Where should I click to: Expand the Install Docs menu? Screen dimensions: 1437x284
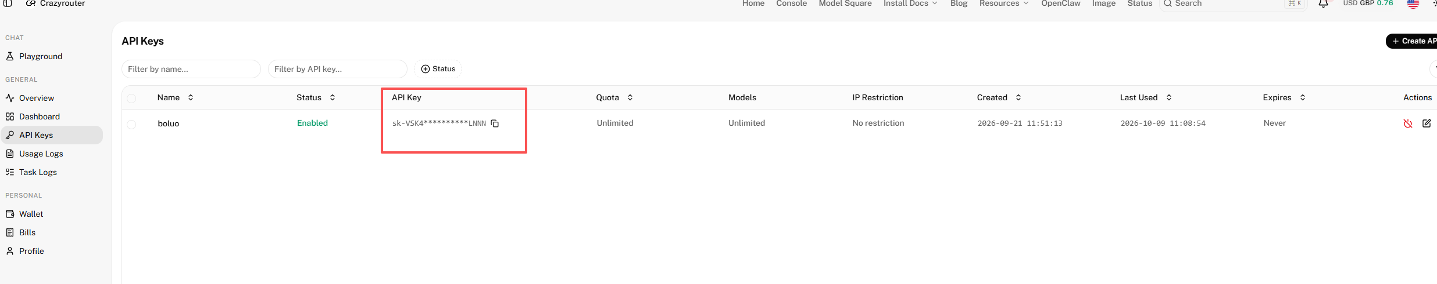pyautogui.click(x=910, y=3)
